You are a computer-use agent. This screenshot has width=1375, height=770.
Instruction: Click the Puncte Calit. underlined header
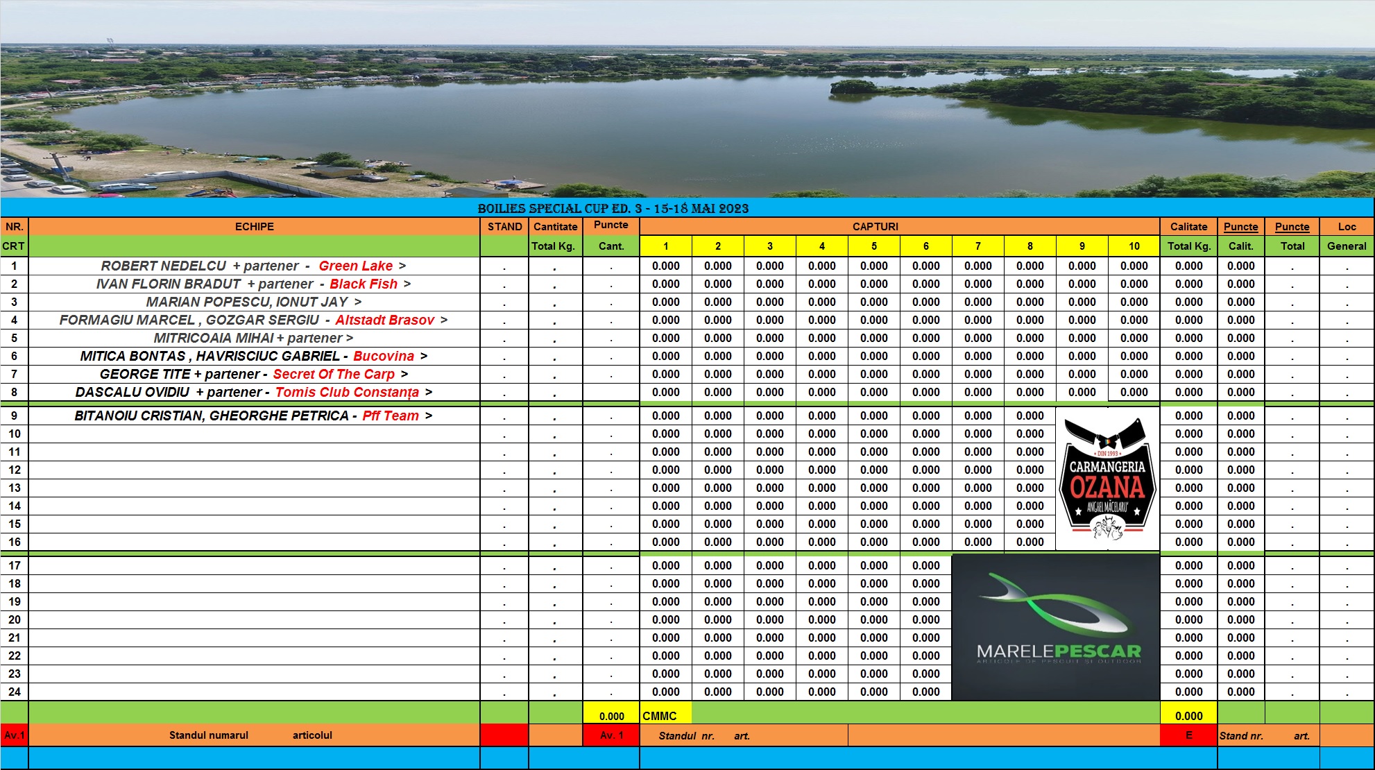click(1240, 227)
